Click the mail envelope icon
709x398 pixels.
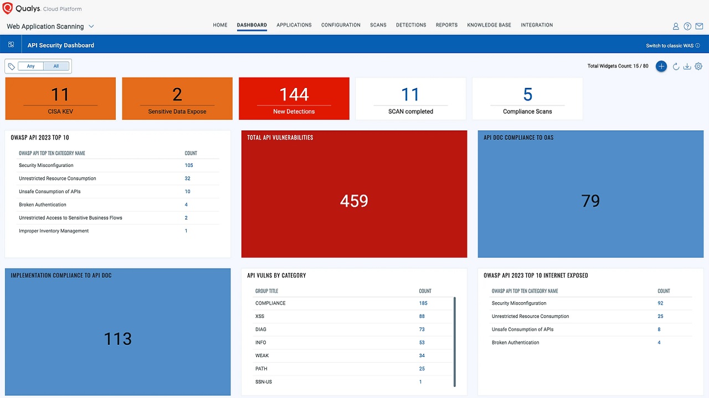699,26
